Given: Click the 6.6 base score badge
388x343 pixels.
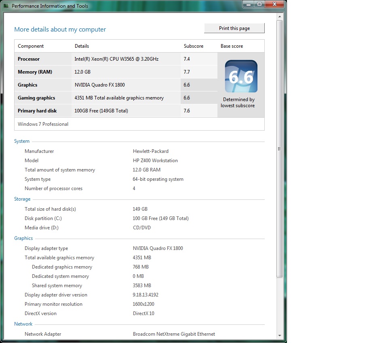Looking at the screenshot, I should (x=241, y=76).
